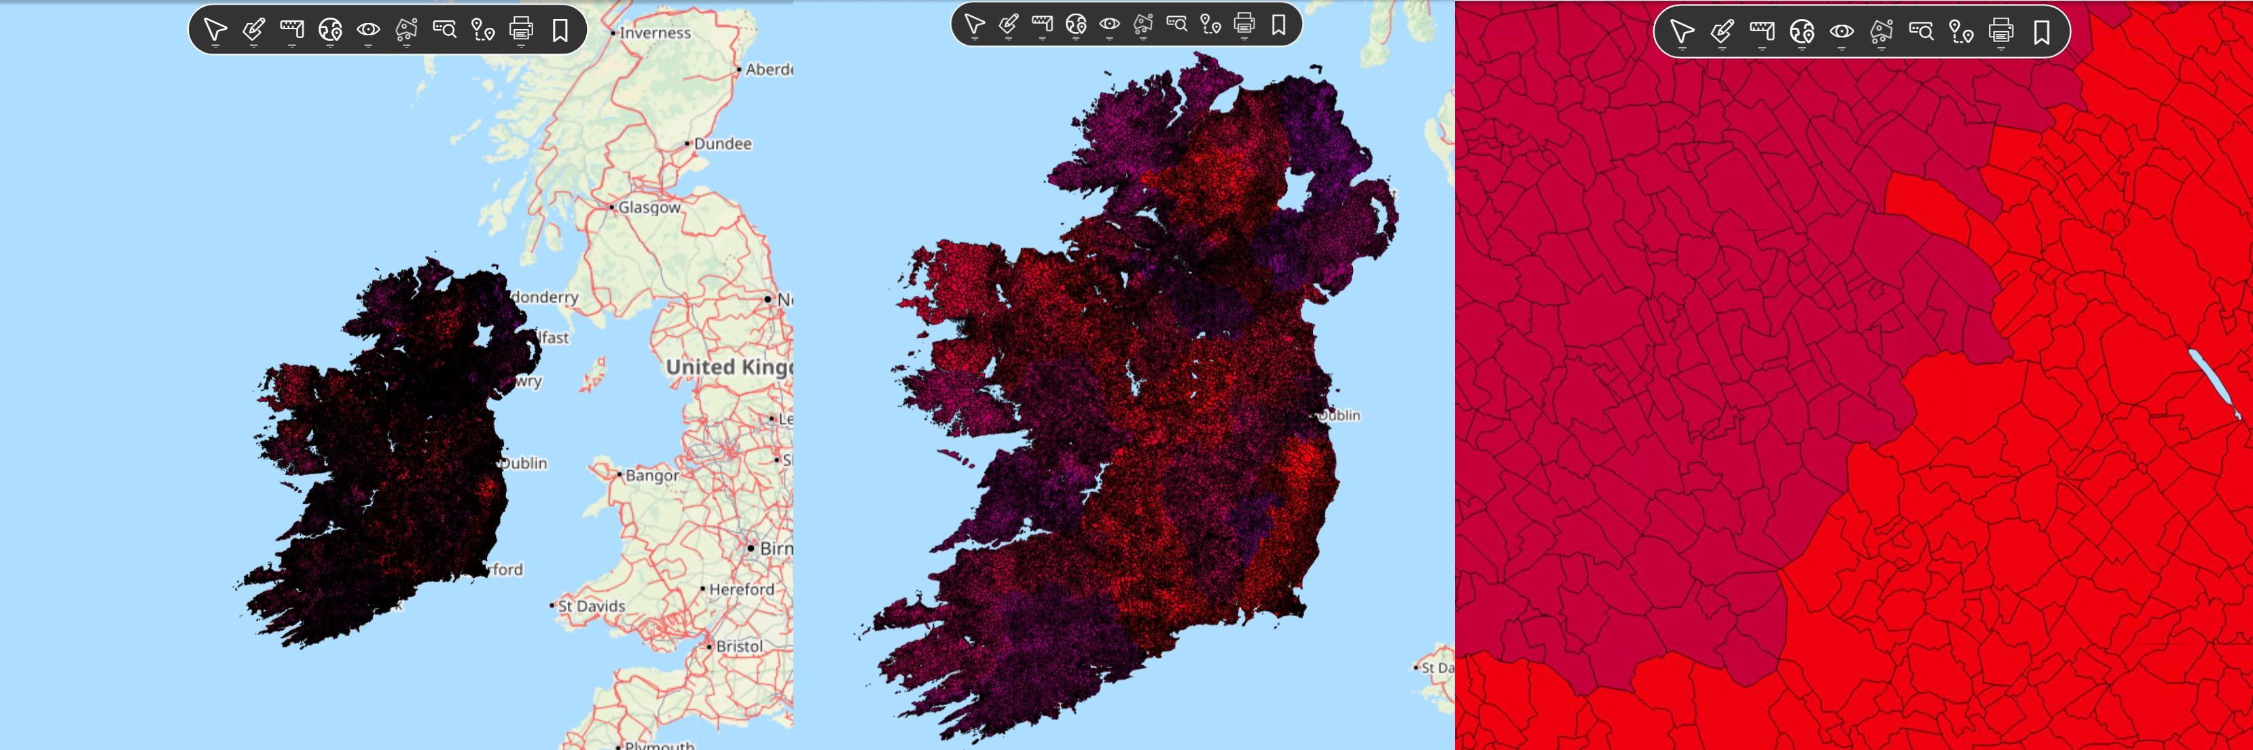Click the Dublin label on the middle map
The height and width of the screenshot is (750, 2253).
(x=1340, y=415)
